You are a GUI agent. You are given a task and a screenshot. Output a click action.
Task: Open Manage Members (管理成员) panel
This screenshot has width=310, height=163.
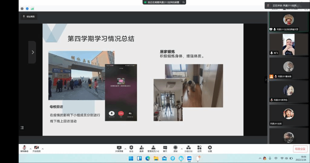tap(153, 148)
